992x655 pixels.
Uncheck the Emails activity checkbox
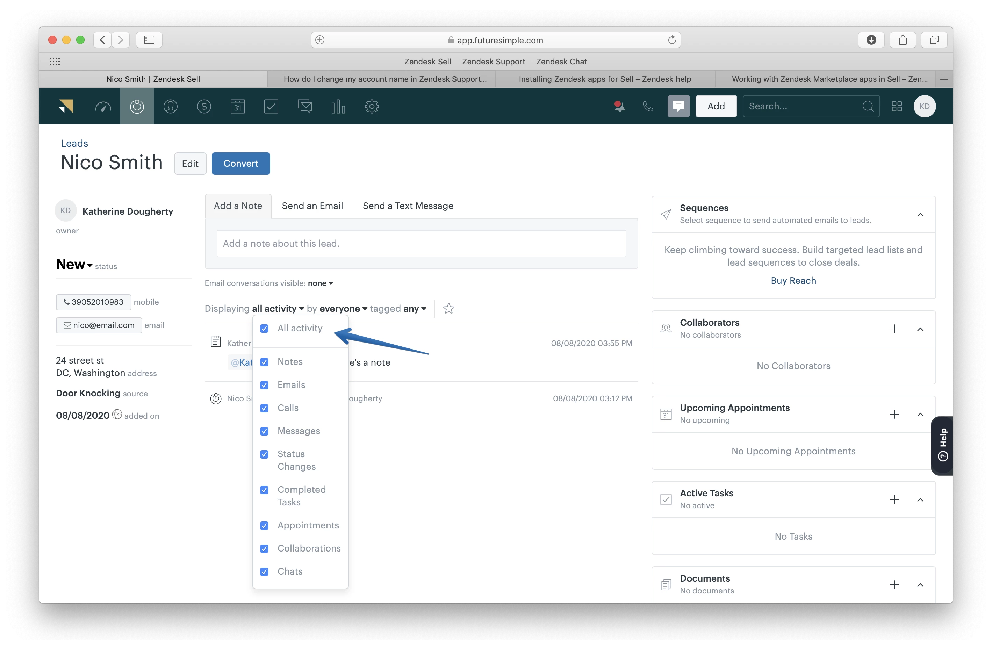pos(264,385)
